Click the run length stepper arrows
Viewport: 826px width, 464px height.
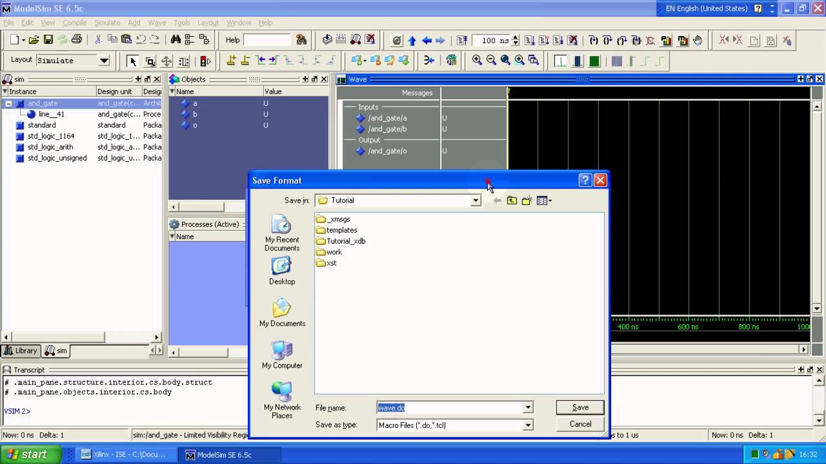point(515,41)
